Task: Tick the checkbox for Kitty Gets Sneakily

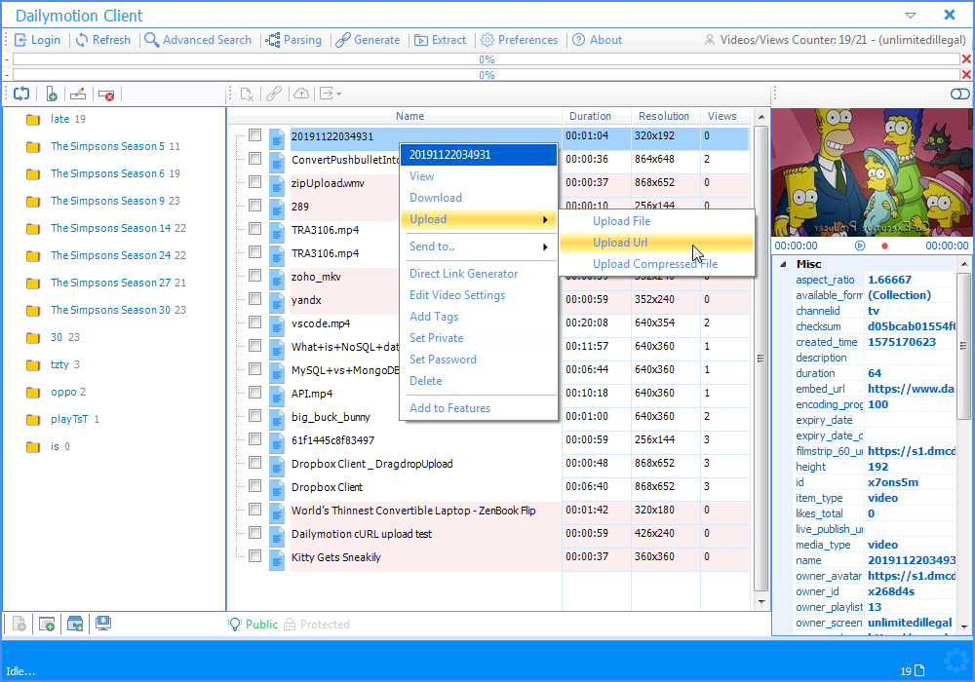Action: [254, 556]
